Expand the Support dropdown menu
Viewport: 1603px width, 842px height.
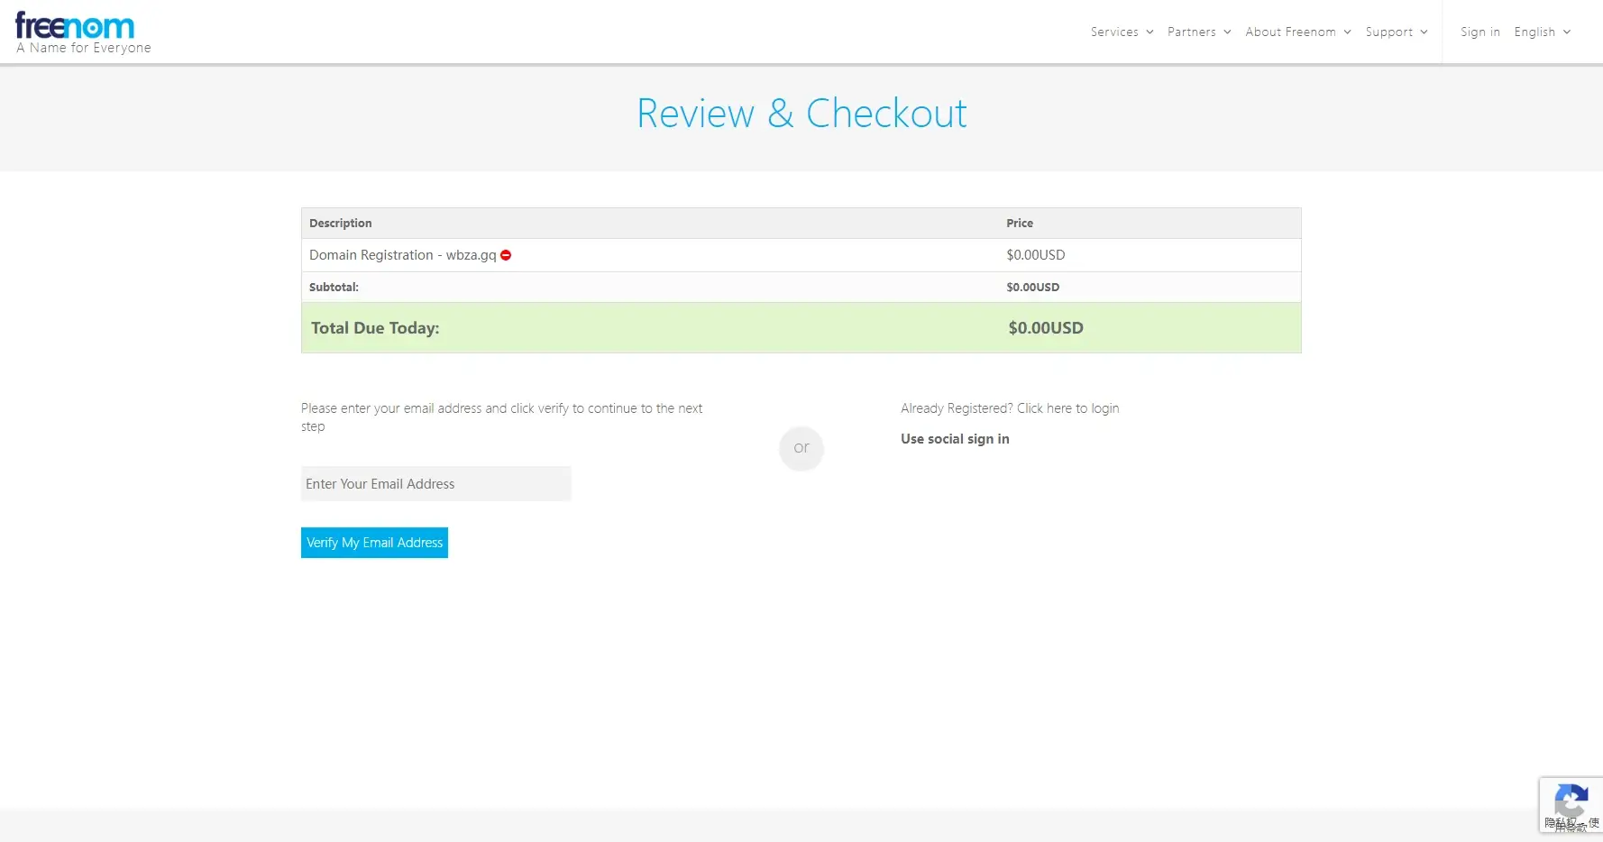[1388, 32]
